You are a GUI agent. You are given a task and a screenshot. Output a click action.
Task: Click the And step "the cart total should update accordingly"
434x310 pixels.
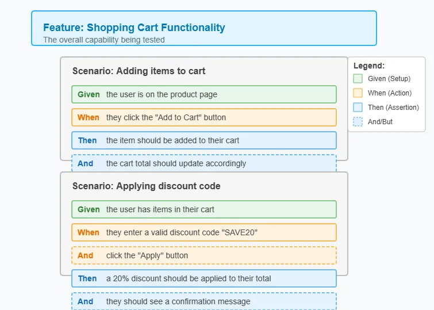pyautogui.click(x=204, y=163)
